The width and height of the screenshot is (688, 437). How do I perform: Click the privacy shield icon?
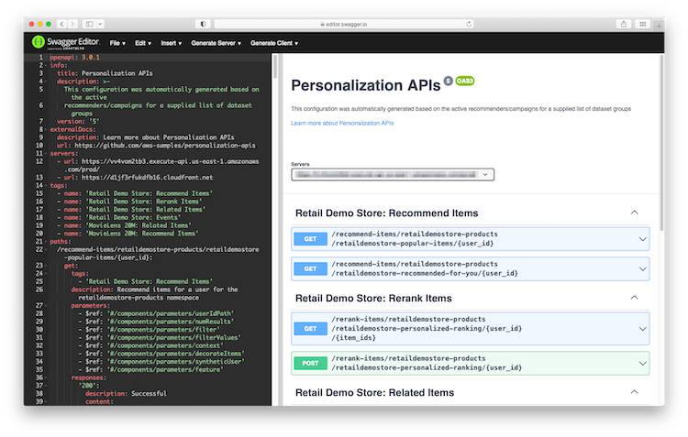click(203, 24)
